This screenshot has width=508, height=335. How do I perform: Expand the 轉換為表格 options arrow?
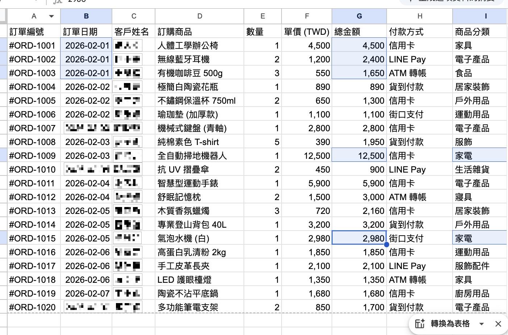[x=482, y=324]
